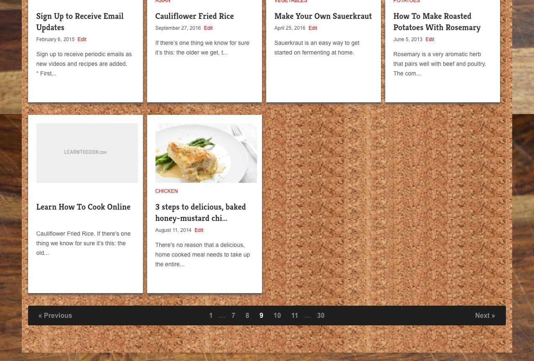
Task: Jump to last page 30
Action: [x=321, y=316]
